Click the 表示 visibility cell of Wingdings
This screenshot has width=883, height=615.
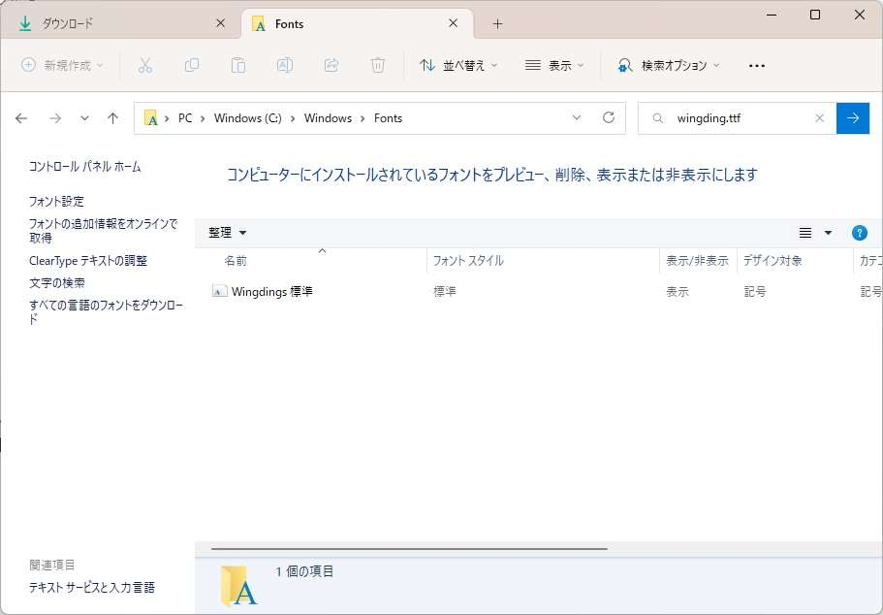(x=678, y=291)
